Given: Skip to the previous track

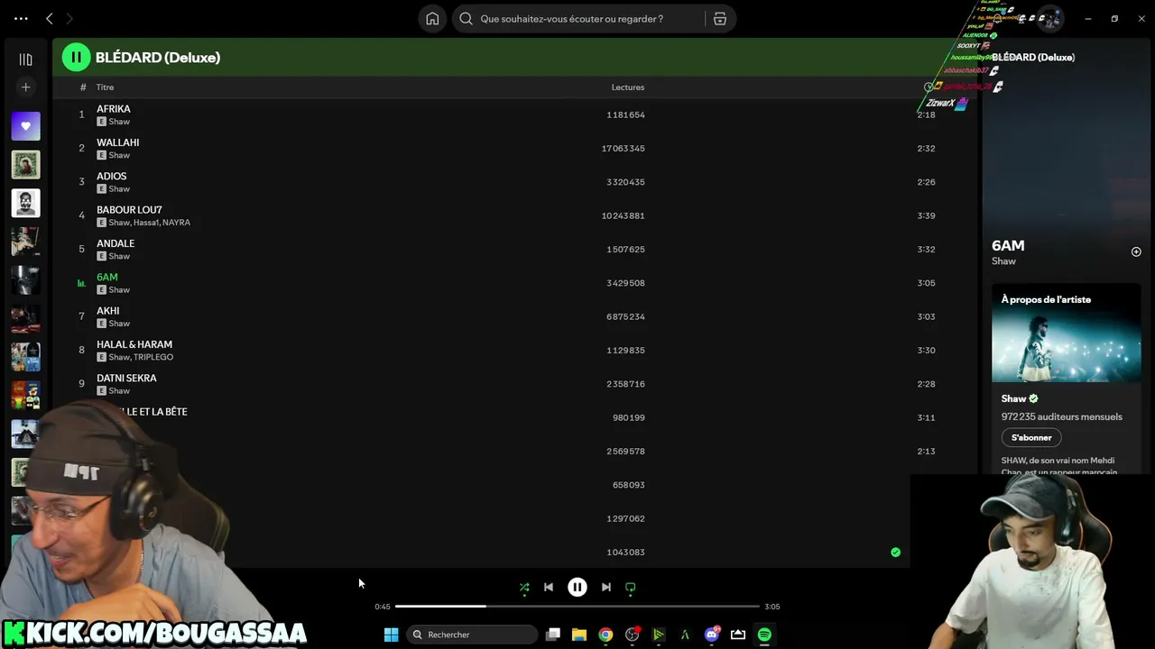Looking at the screenshot, I should (x=549, y=588).
